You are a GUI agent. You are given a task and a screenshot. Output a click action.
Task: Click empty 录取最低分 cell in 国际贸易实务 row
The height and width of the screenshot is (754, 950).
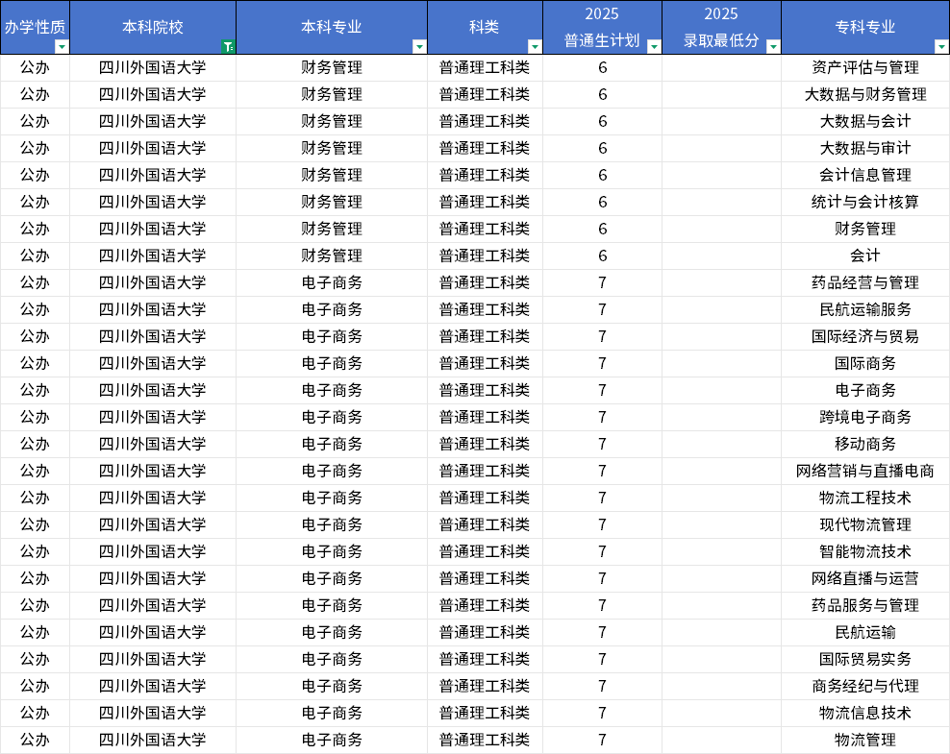[721, 659]
